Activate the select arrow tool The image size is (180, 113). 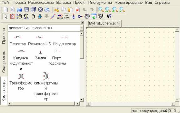point(6,17)
